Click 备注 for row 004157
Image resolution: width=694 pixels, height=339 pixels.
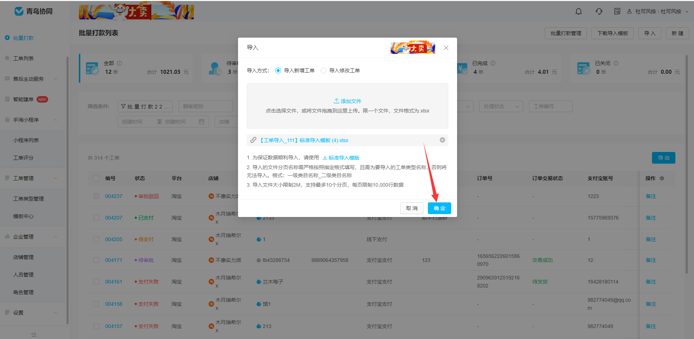[651, 326]
